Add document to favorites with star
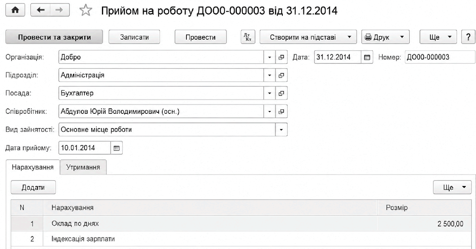This screenshot has width=476, height=249. pos(85,11)
